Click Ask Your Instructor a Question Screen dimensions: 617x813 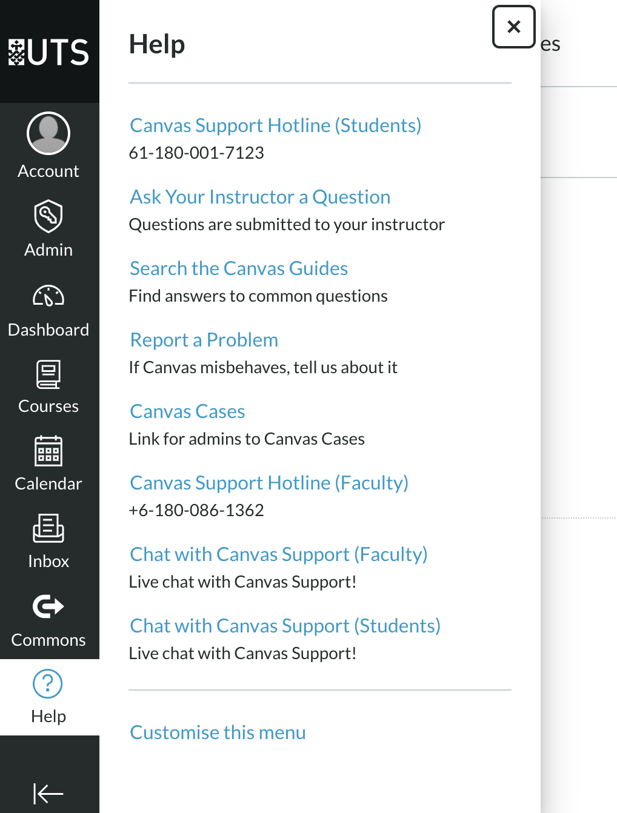pos(260,197)
